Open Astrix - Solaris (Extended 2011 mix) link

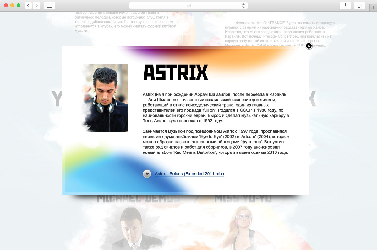point(189,174)
